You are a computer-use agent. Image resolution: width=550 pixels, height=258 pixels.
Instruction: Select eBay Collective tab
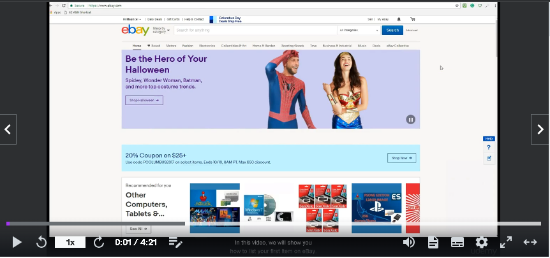click(398, 46)
